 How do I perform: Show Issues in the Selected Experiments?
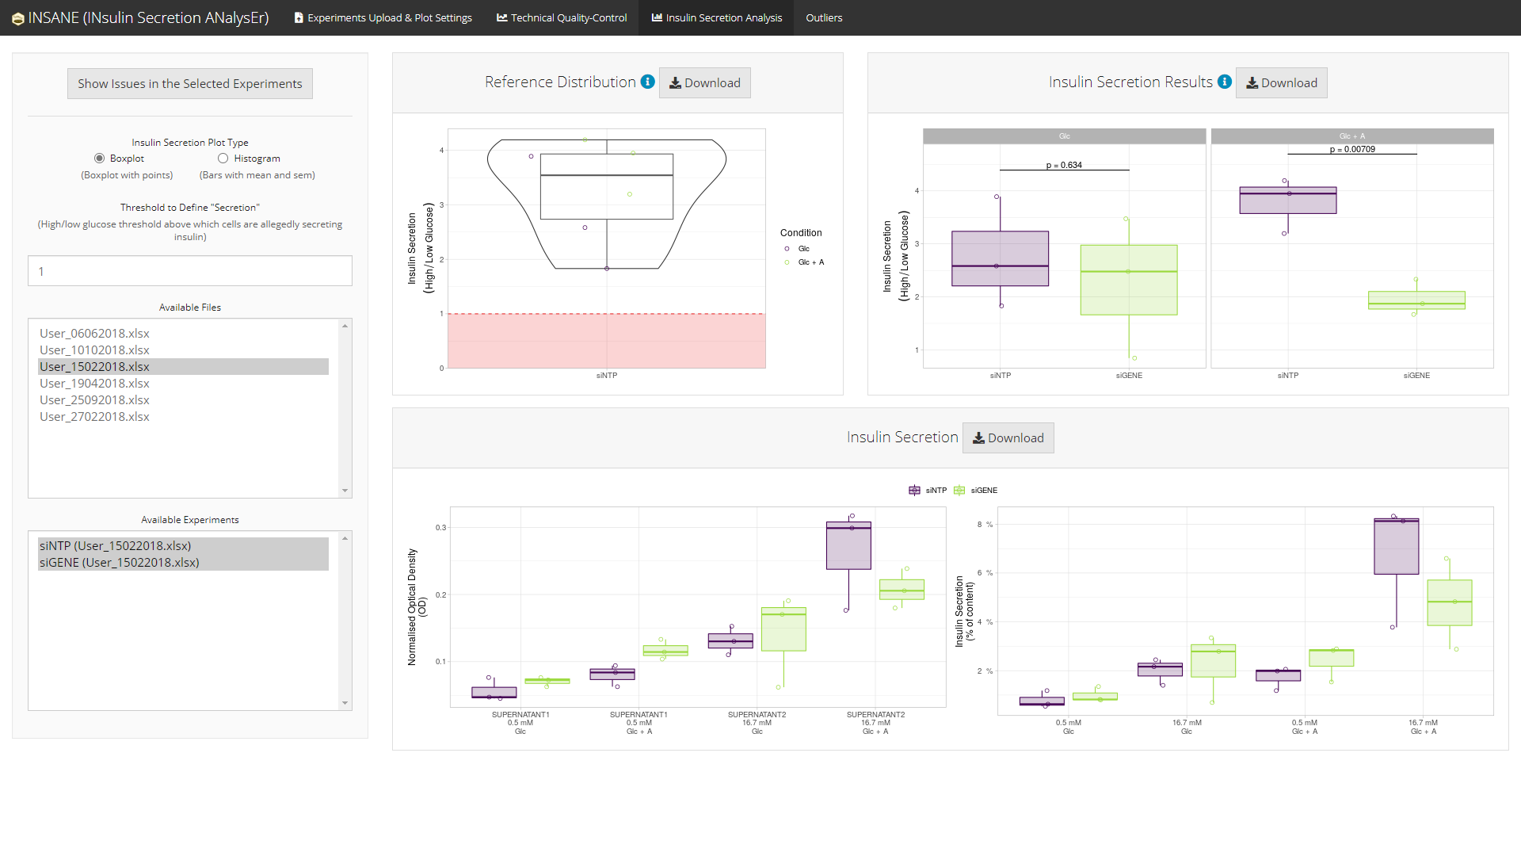[x=189, y=83]
